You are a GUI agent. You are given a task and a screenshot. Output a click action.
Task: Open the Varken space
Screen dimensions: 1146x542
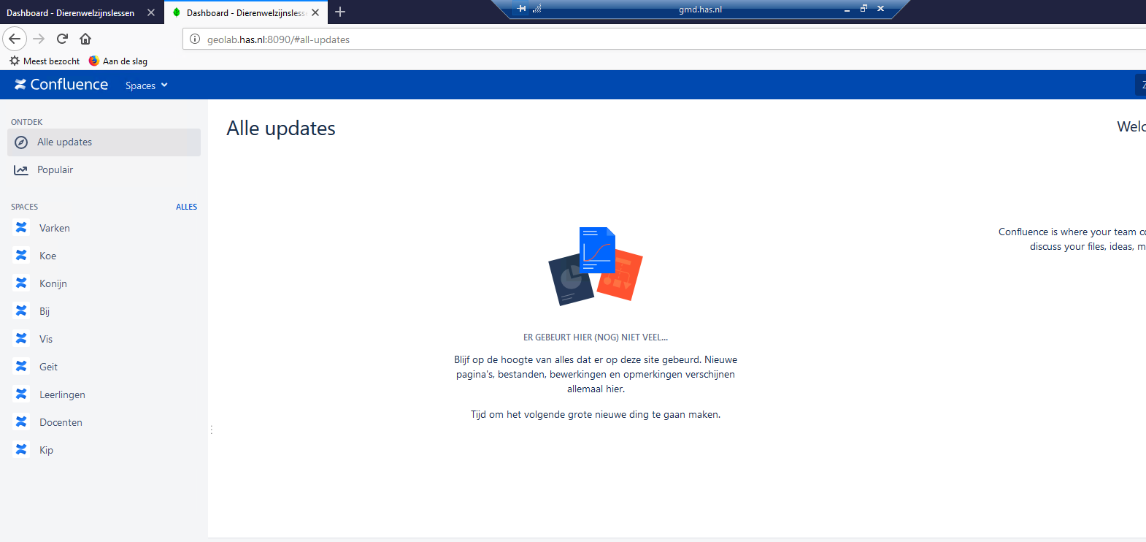click(x=55, y=228)
